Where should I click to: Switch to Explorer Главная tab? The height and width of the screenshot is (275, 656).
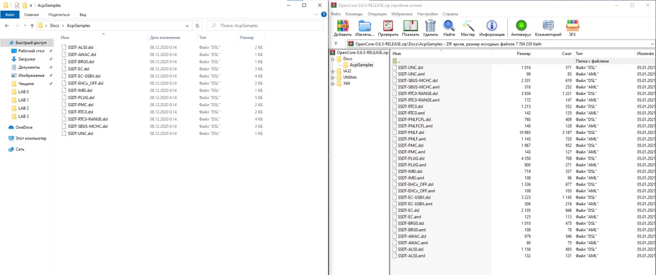[x=31, y=15]
